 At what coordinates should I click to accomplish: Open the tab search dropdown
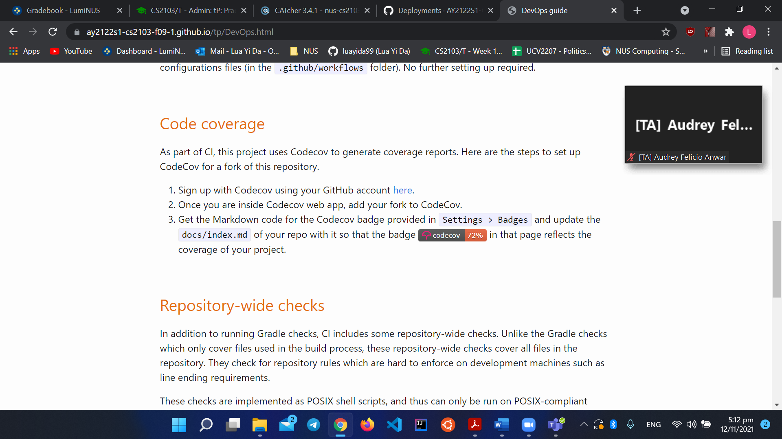[685, 10]
